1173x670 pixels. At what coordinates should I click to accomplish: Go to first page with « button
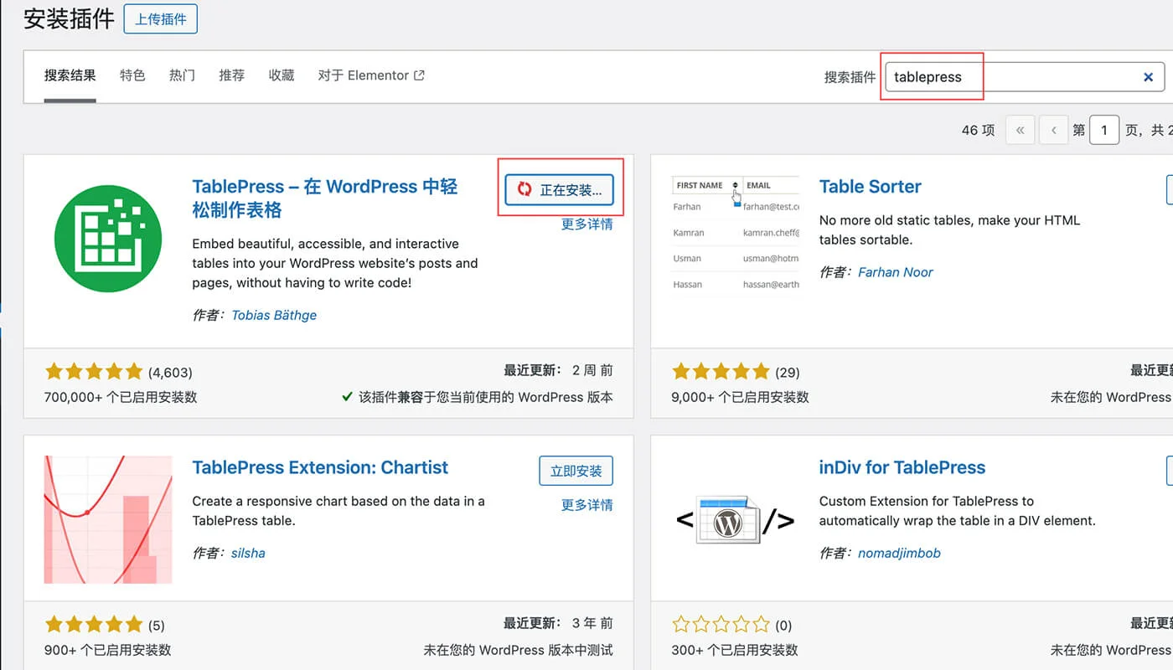coord(1020,130)
